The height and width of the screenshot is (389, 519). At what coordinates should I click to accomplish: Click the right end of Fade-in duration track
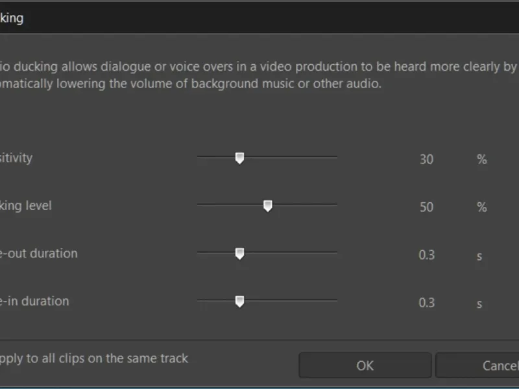(335, 300)
